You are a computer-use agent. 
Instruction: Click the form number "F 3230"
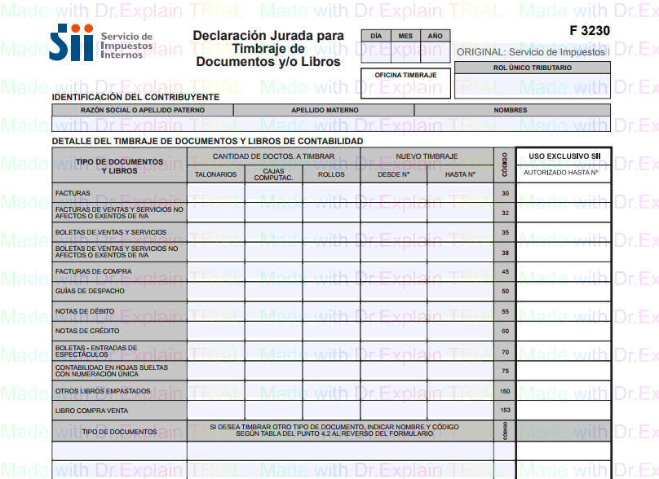(x=590, y=31)
